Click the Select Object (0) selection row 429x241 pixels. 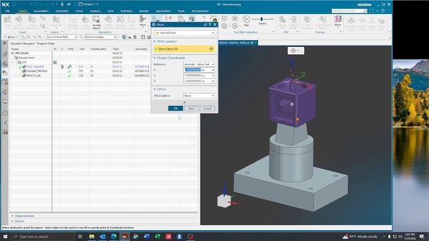184,49
